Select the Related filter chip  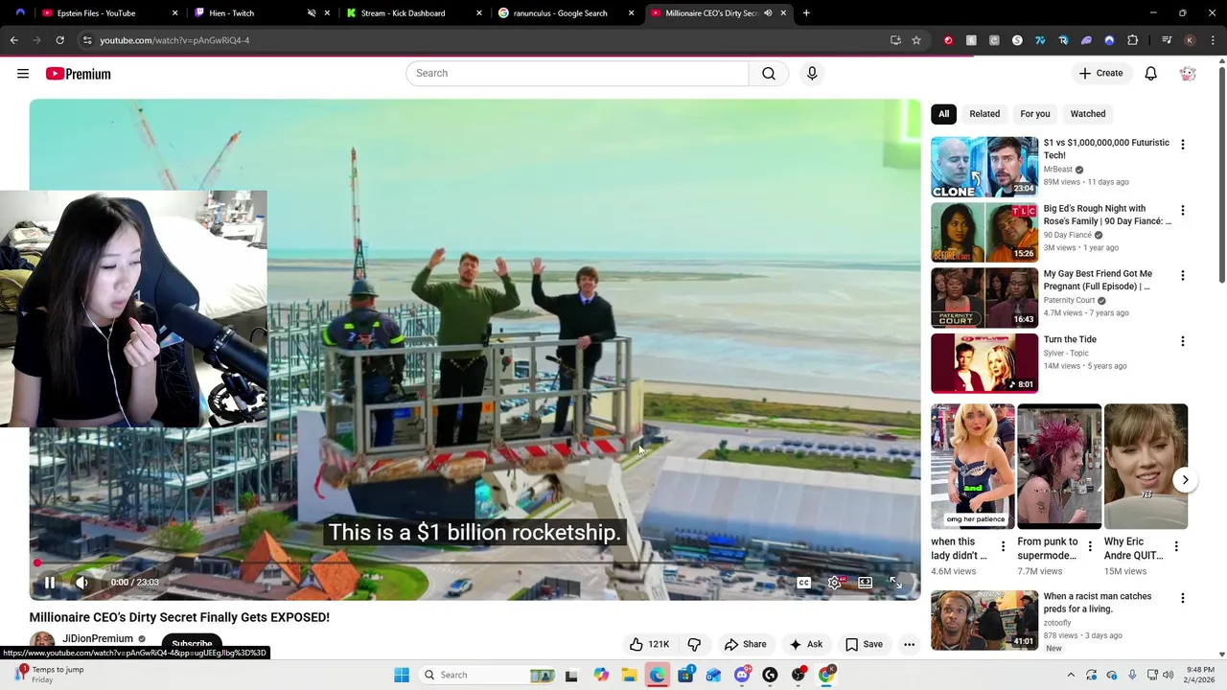coord(984,114)
